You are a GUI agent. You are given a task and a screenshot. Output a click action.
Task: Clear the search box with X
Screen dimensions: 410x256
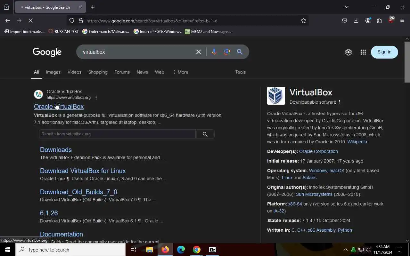pyautogui.click(x=199, y=52)
